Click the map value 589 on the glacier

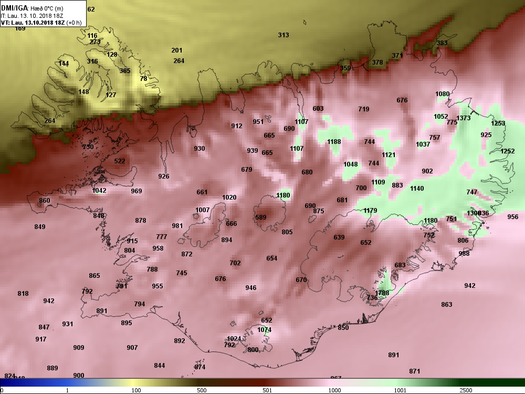tap(261, 217)
